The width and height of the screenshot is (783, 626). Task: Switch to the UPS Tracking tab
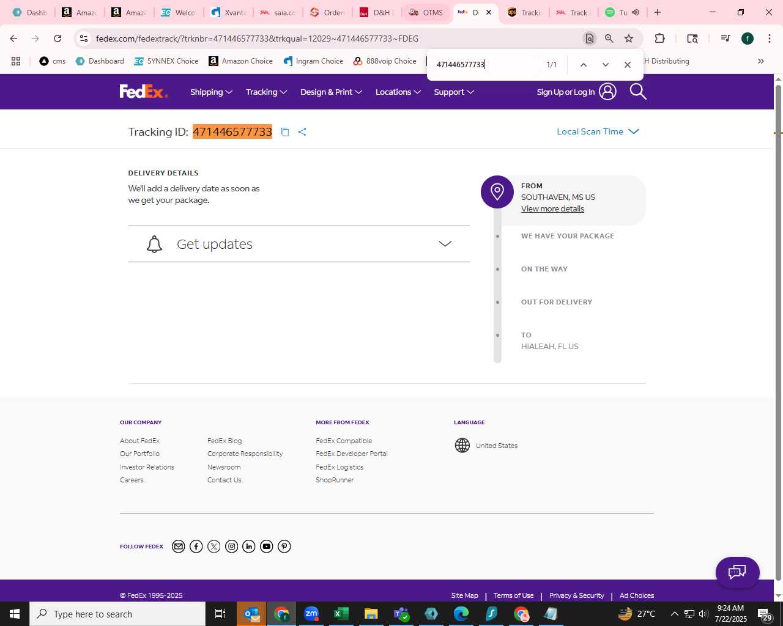(525, 12)
